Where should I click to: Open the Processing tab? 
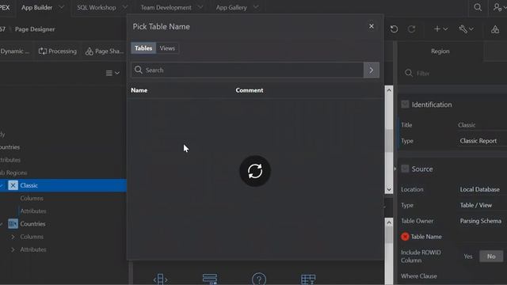(58, 51)
